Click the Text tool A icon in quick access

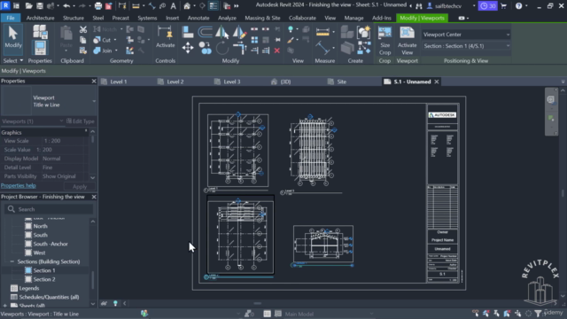tap(174, 6)
